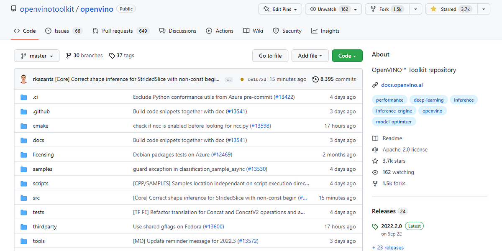This screenshot has height=251, width=502.
Task: Select the performance topic tag
Action: [x=390, y=100]
